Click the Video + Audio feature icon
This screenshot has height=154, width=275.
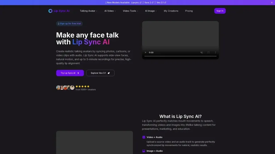144,137
